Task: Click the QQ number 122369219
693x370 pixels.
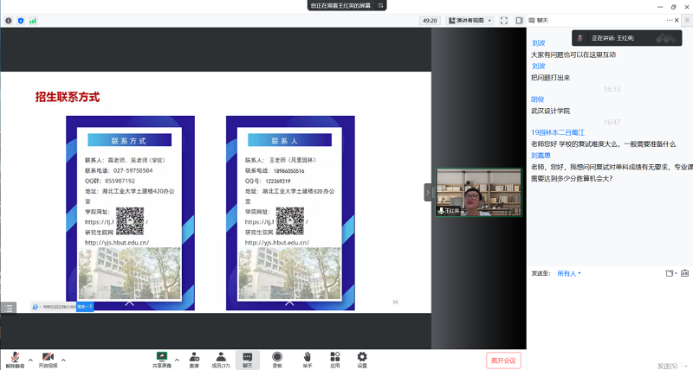Action: (x=278, y=182)
